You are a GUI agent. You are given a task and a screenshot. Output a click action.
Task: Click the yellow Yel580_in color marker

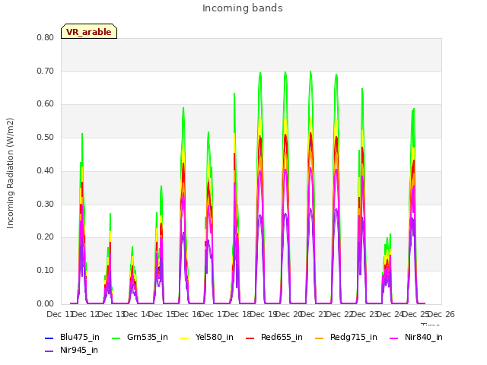(x=184, y=338)
